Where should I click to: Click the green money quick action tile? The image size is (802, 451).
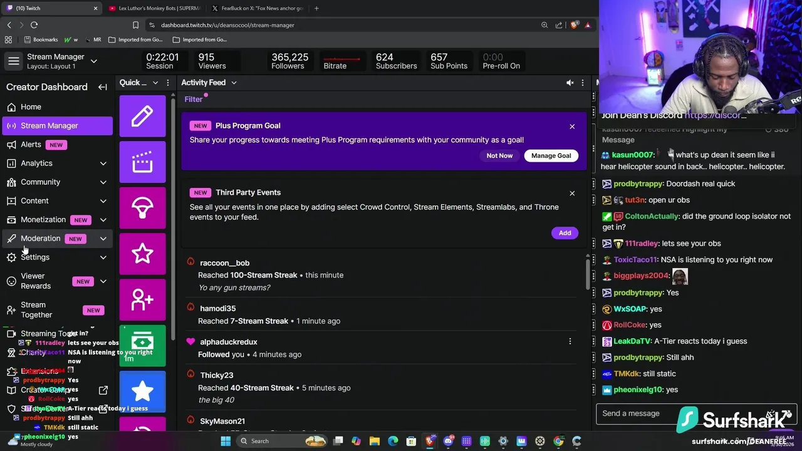(x=142, y=345)
